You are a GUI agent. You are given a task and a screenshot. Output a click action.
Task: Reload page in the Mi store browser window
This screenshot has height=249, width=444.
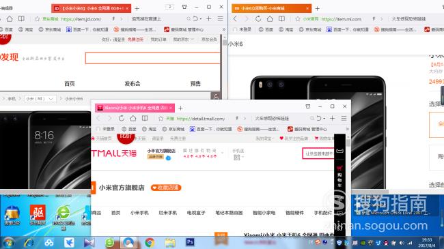258,19
